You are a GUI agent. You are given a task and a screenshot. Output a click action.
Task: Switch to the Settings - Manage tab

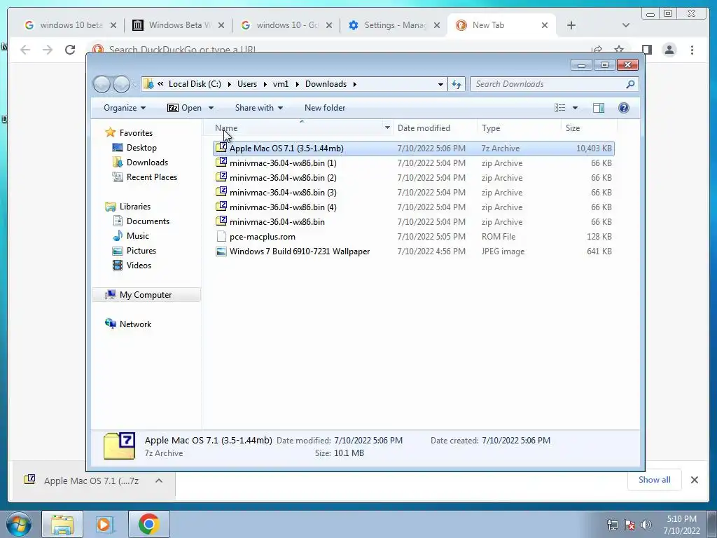(x=394, y=25)
